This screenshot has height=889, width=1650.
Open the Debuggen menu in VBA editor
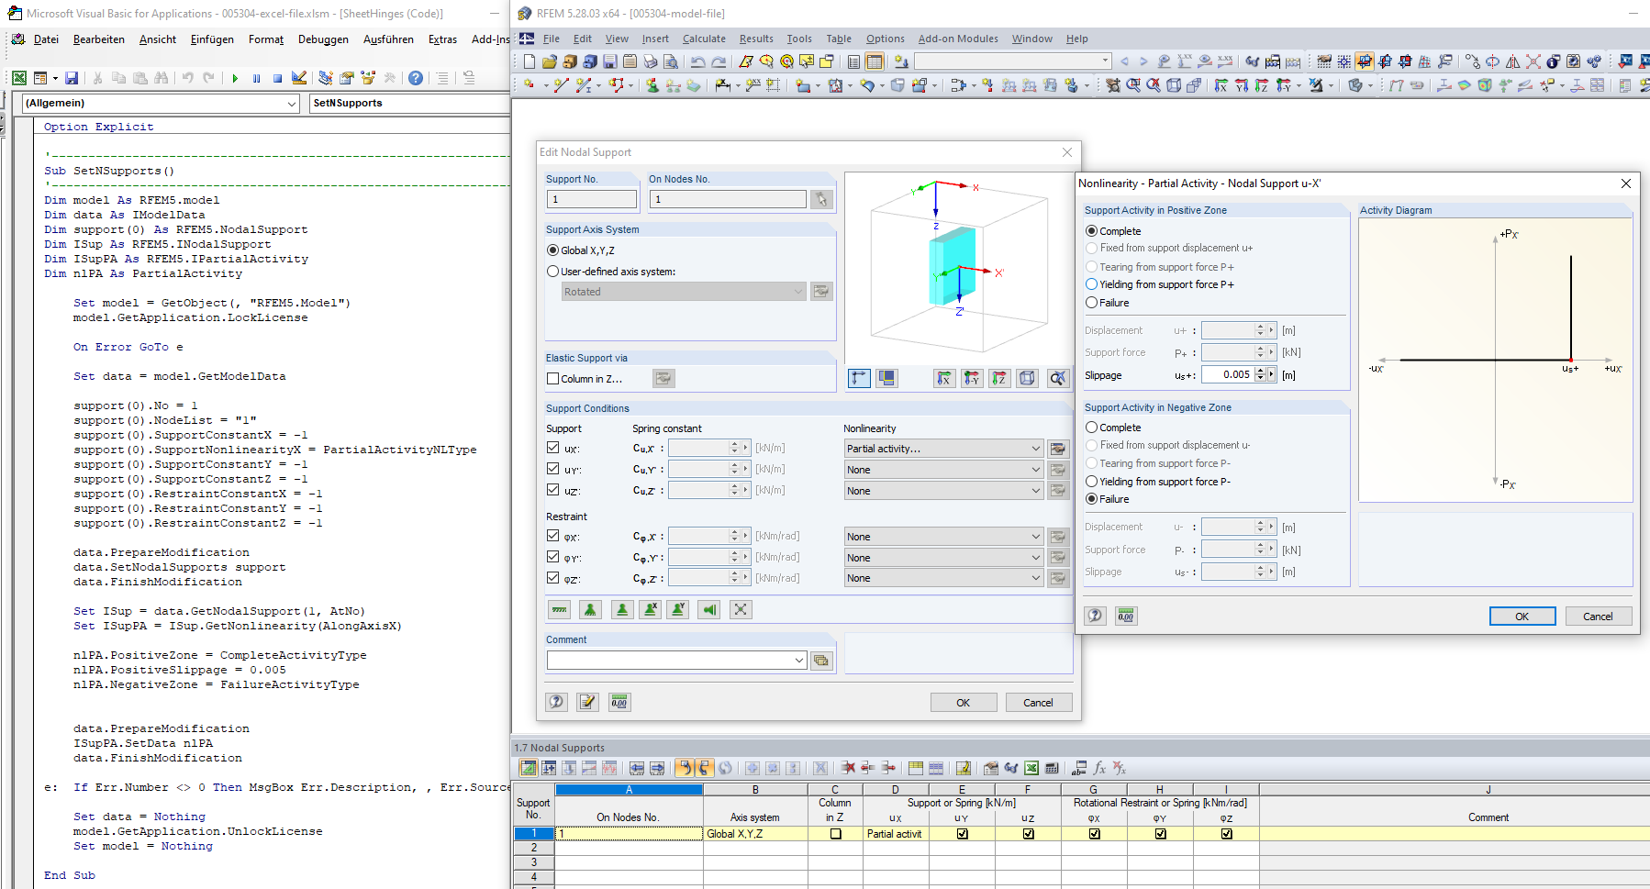coord(323,39)
